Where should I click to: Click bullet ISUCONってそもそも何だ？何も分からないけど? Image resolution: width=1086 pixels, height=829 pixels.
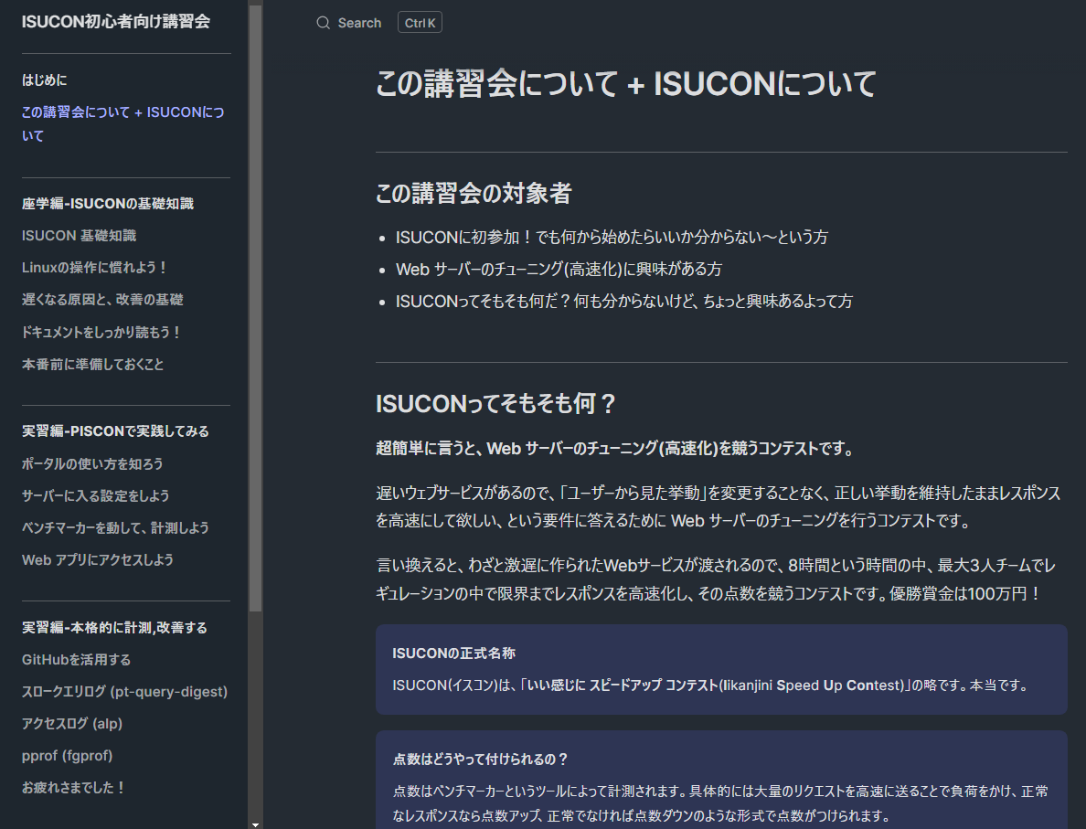click(x=624, y=301)
